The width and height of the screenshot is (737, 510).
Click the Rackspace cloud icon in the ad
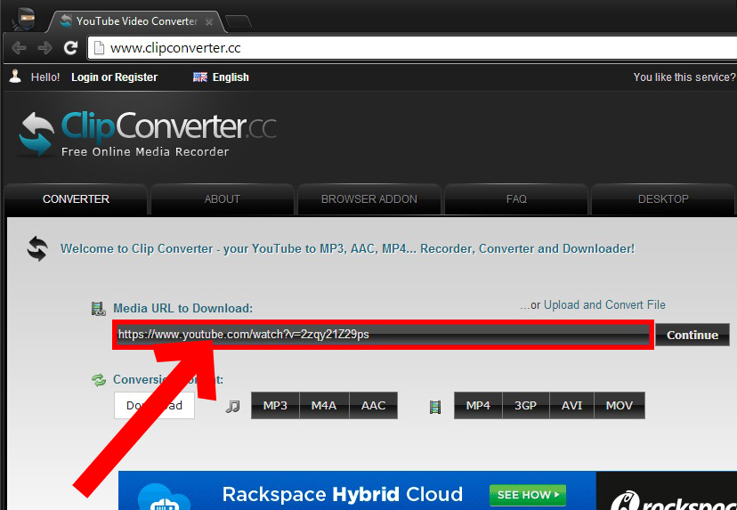(x=164, y=498)
